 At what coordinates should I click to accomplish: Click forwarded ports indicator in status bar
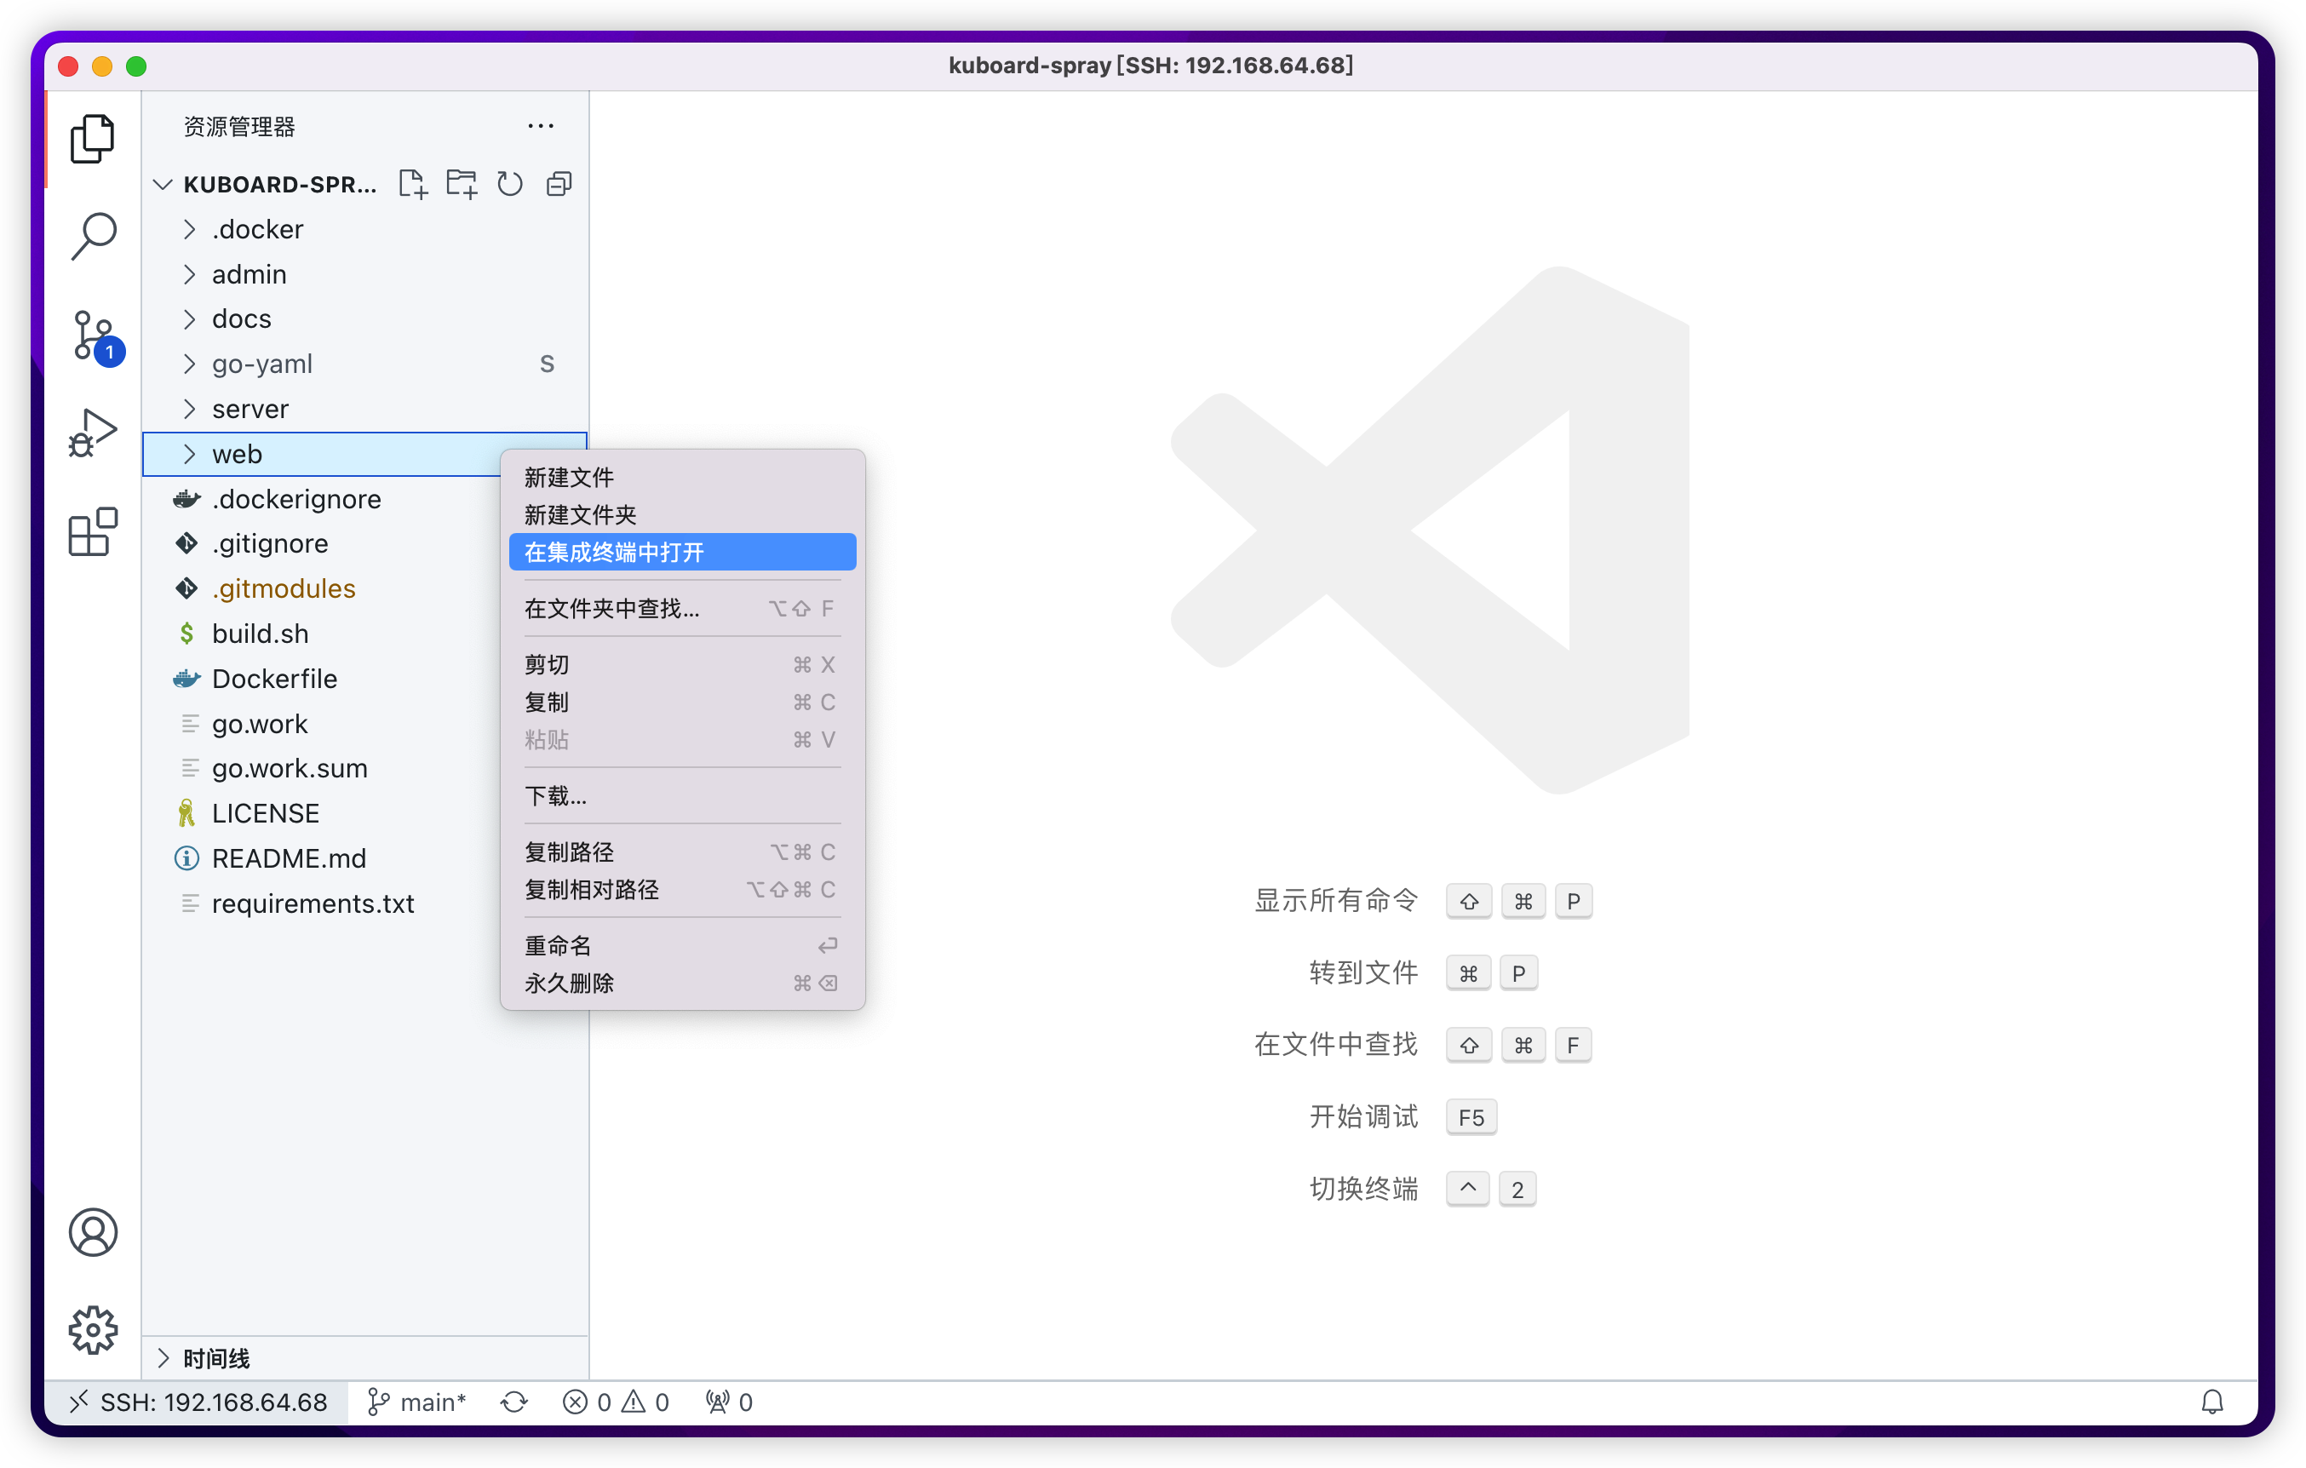730,1402
